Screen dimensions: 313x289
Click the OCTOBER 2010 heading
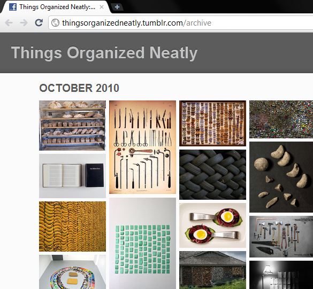click(79, 88)
